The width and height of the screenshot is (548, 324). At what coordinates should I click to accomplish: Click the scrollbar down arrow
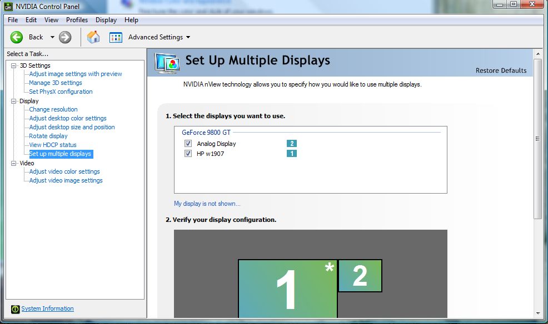pos(538,313)
